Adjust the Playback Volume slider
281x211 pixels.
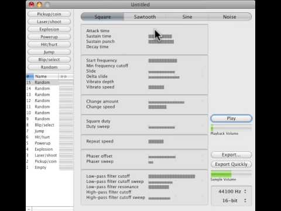[x=231, y=128]
